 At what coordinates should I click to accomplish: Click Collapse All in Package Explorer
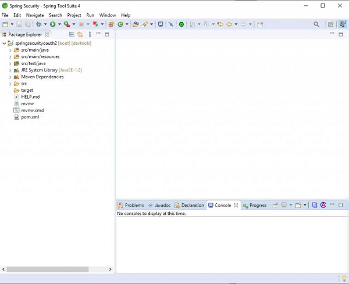[x=72, y=34]
